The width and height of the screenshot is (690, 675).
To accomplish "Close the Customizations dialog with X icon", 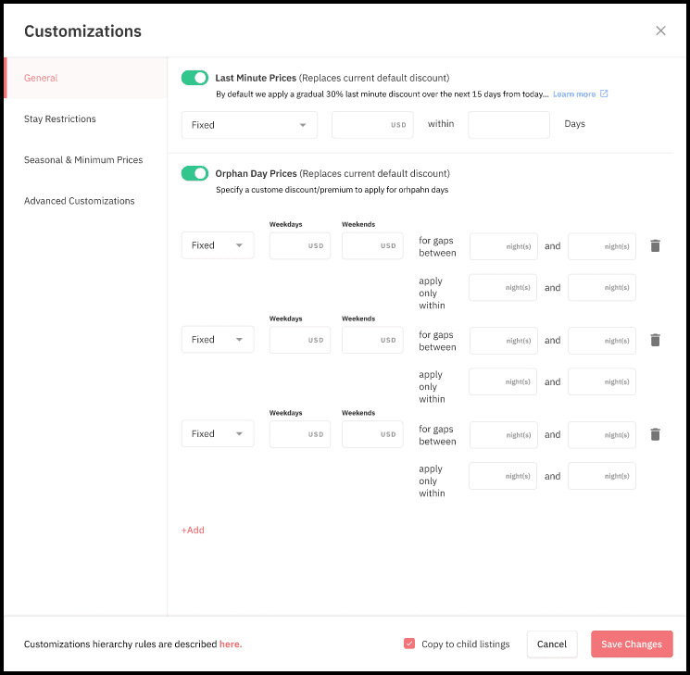I will (660, 31).
